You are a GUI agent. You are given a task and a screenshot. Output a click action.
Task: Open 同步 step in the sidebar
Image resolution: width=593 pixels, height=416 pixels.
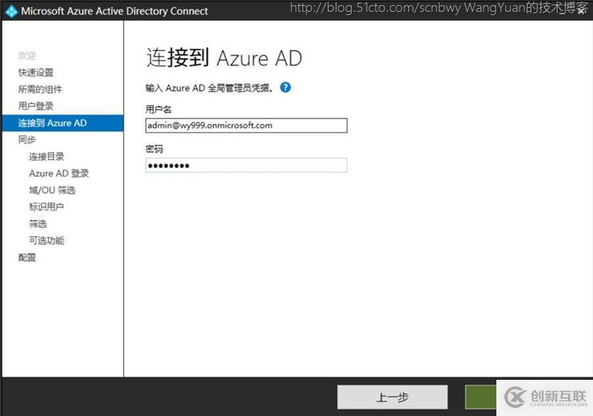(27, 139)
